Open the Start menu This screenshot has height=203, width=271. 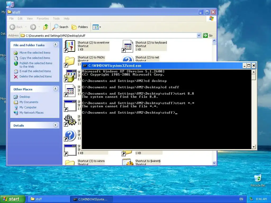[13, 199]
